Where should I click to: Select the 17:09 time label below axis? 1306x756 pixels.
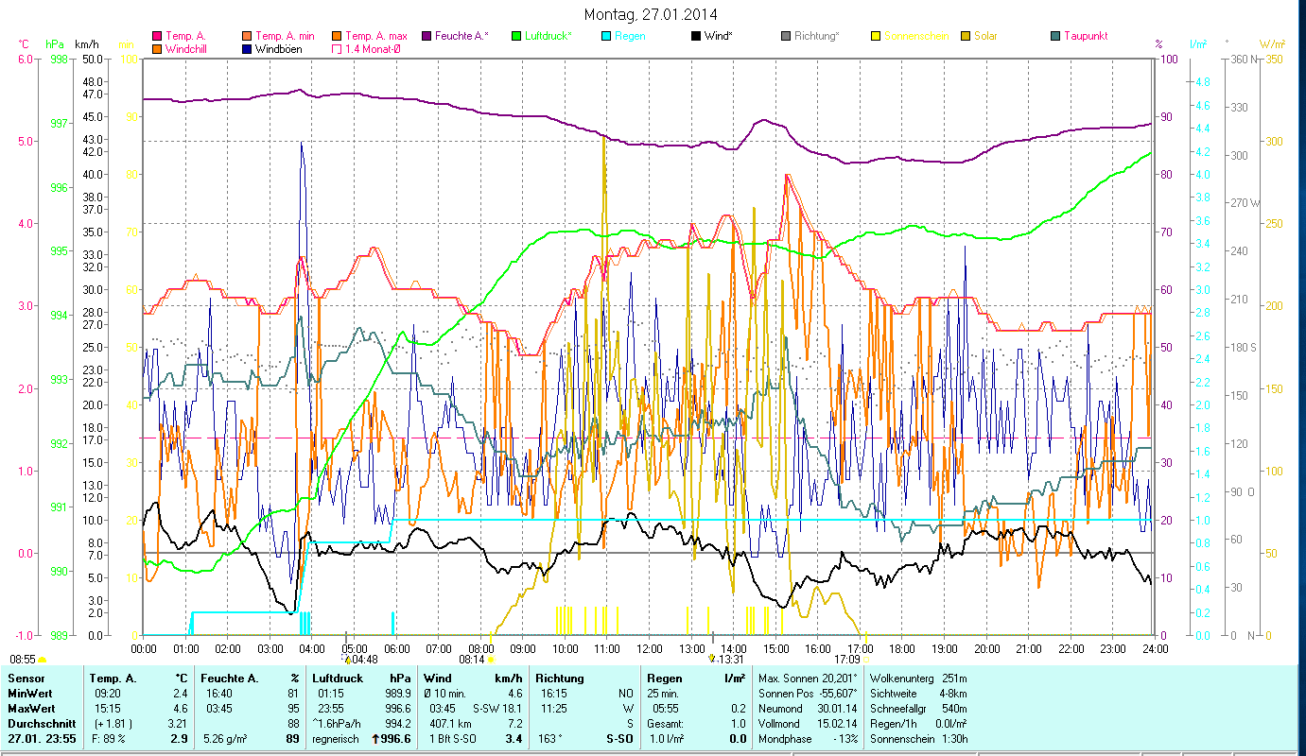[x=845, y=660]
